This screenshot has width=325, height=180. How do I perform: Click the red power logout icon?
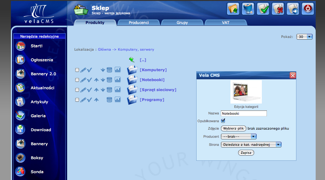point(308,9)
